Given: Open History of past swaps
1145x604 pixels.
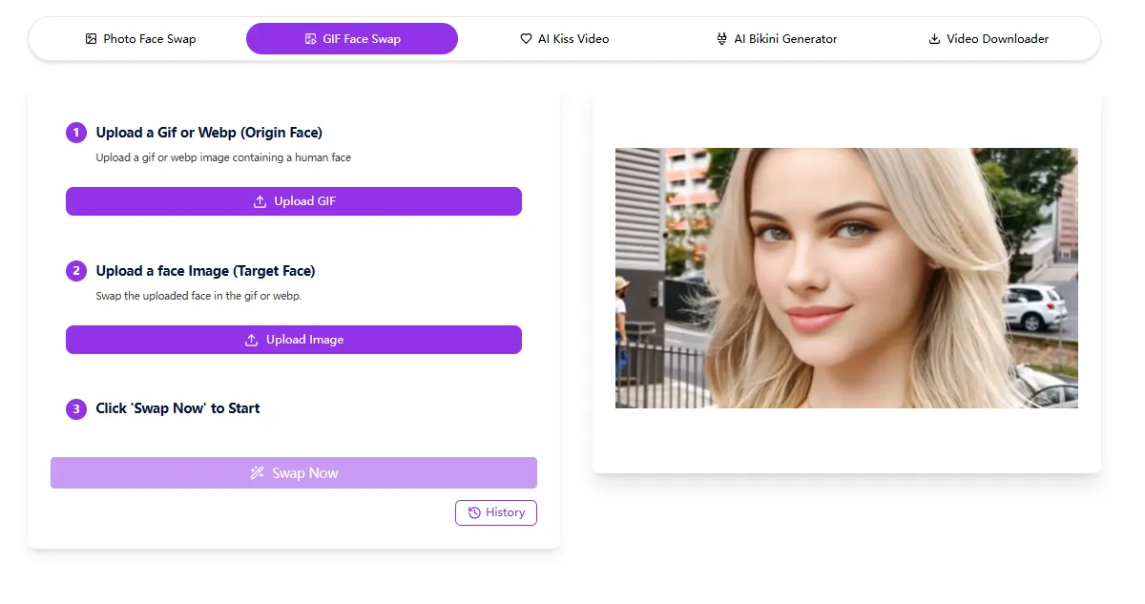Looking at the screenshot, I should click(496, 512).
